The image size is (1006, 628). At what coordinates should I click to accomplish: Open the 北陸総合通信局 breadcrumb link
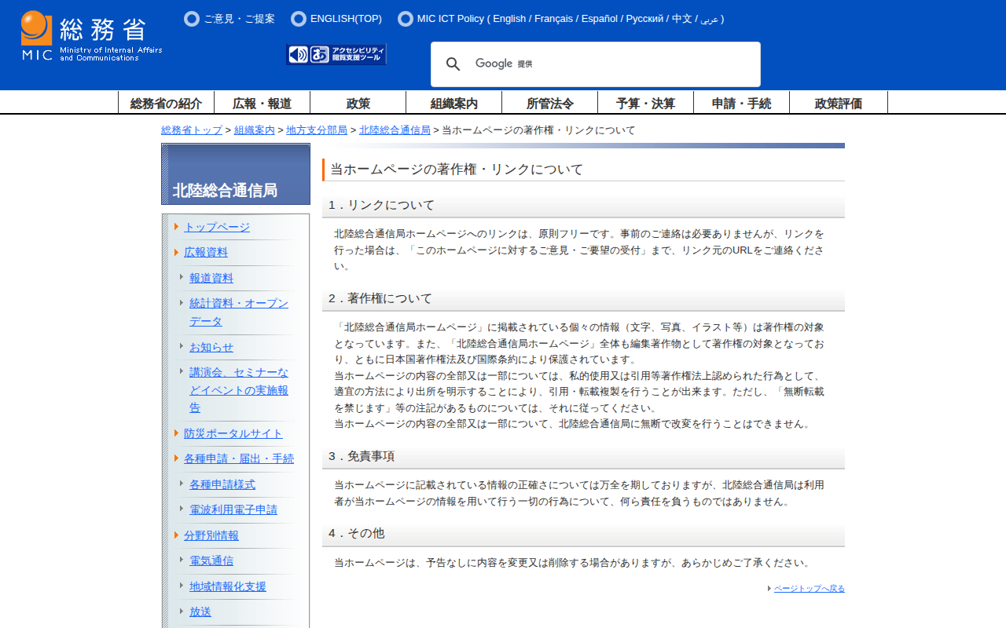point(395,130)
